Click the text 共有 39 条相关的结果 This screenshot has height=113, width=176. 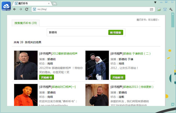(28, 42)
